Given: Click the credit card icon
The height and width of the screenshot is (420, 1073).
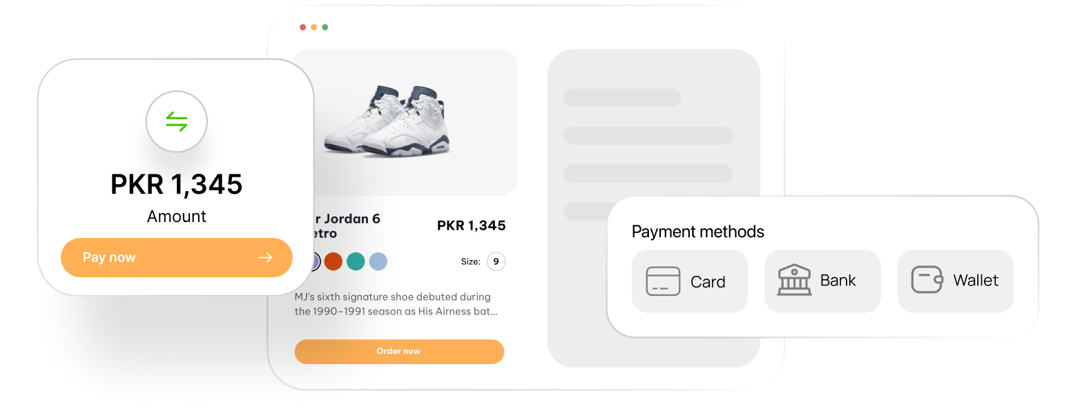Looking at the screenshot, I should tap(663, 281).
